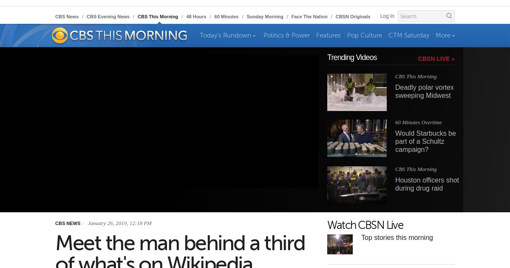Open 'Houston officers shot during drug raid'
The width and height of the screenshot is (510, 268).
[427, 184]
